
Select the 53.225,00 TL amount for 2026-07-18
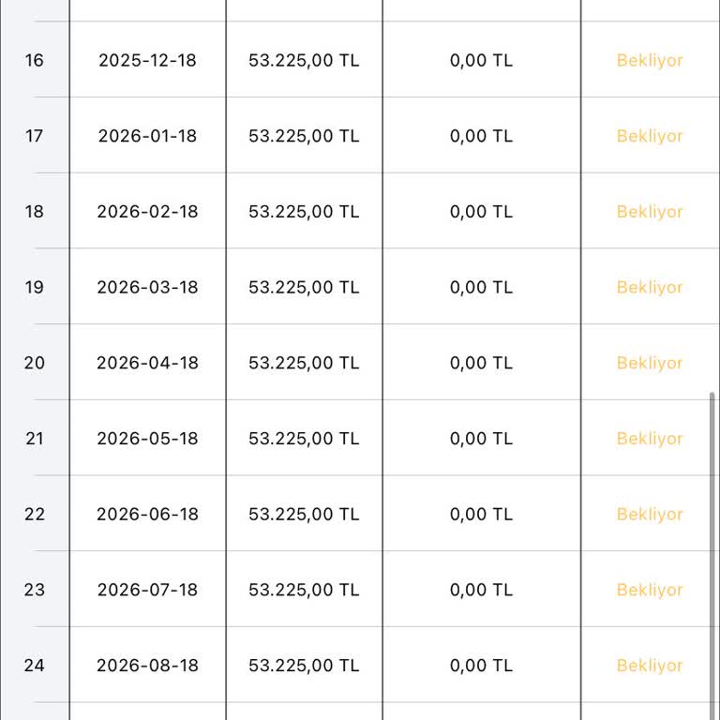point(304,590)
